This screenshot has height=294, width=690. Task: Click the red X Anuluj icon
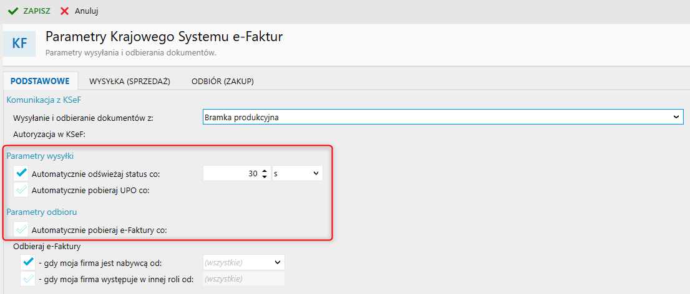[x=65, y=11]
